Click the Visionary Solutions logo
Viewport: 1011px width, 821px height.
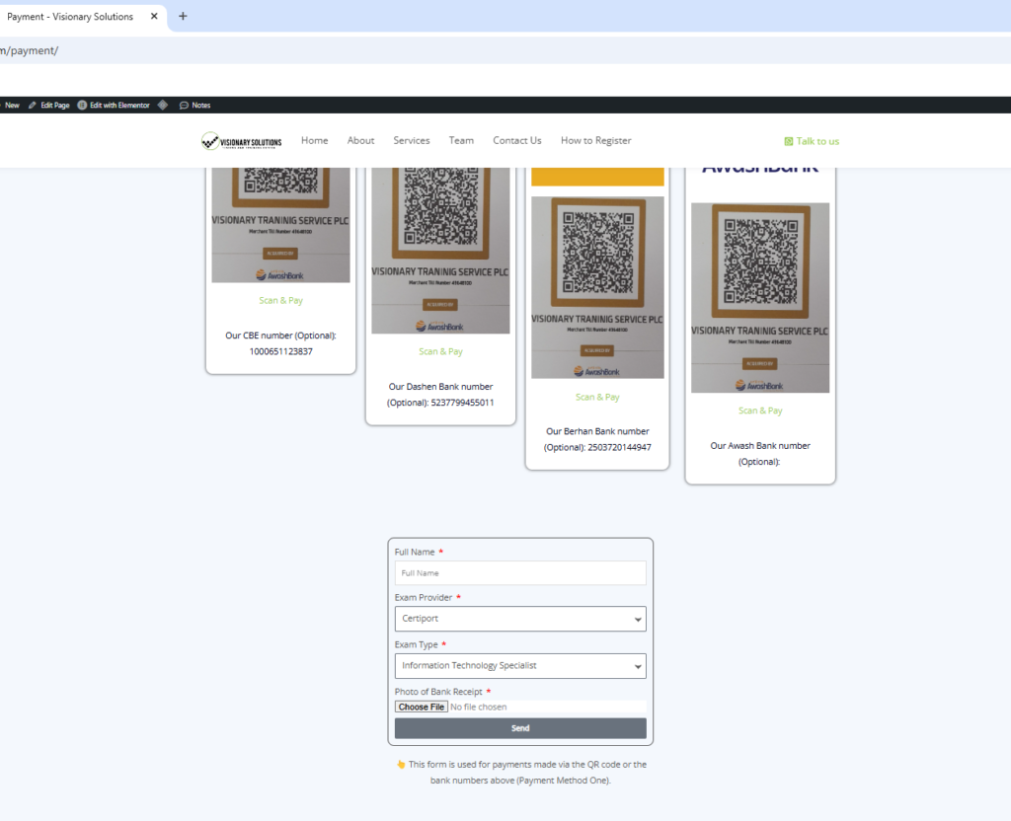coord(241,141)
